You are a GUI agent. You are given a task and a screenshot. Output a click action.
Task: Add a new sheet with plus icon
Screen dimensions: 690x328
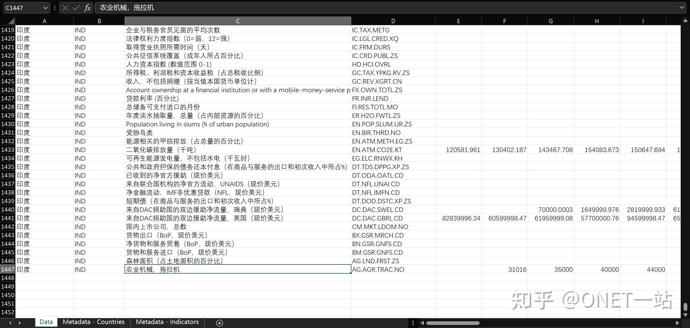point(219,323)
